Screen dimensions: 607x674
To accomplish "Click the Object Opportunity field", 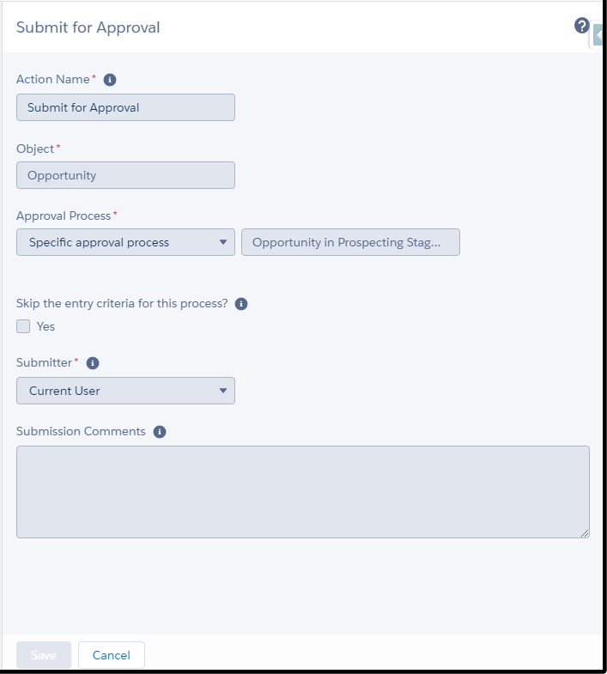I will pos(125,175).
